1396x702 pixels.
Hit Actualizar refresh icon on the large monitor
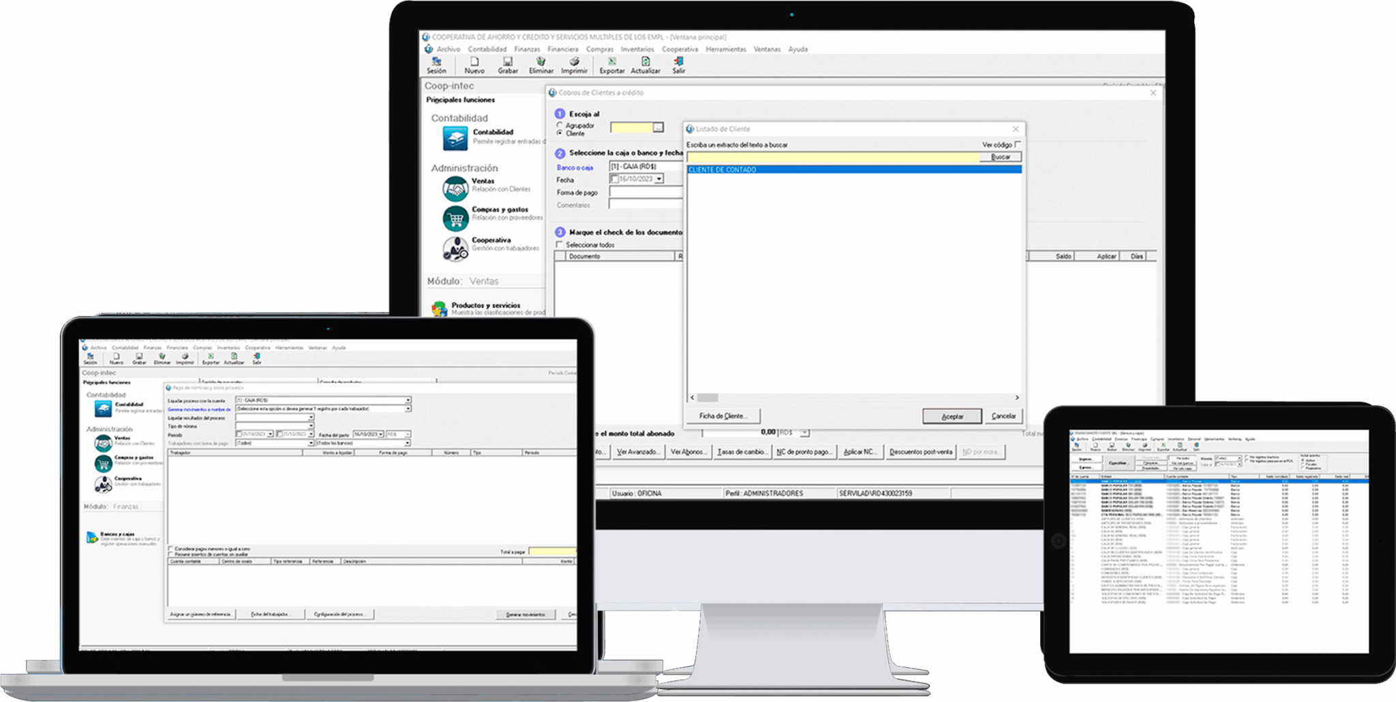tap(646, 62)
